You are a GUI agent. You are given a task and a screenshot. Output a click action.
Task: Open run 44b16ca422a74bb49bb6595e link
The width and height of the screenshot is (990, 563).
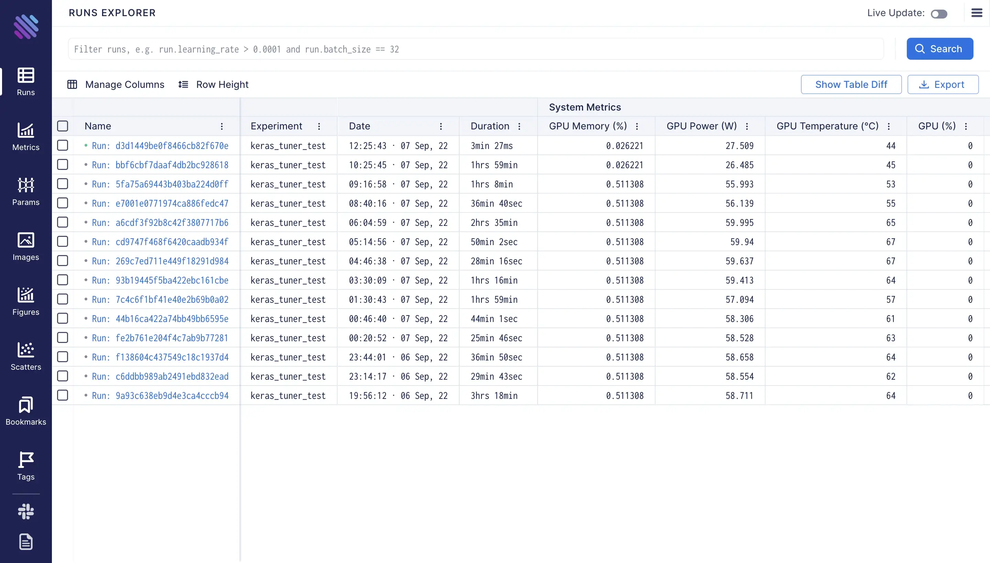(160, 319)
